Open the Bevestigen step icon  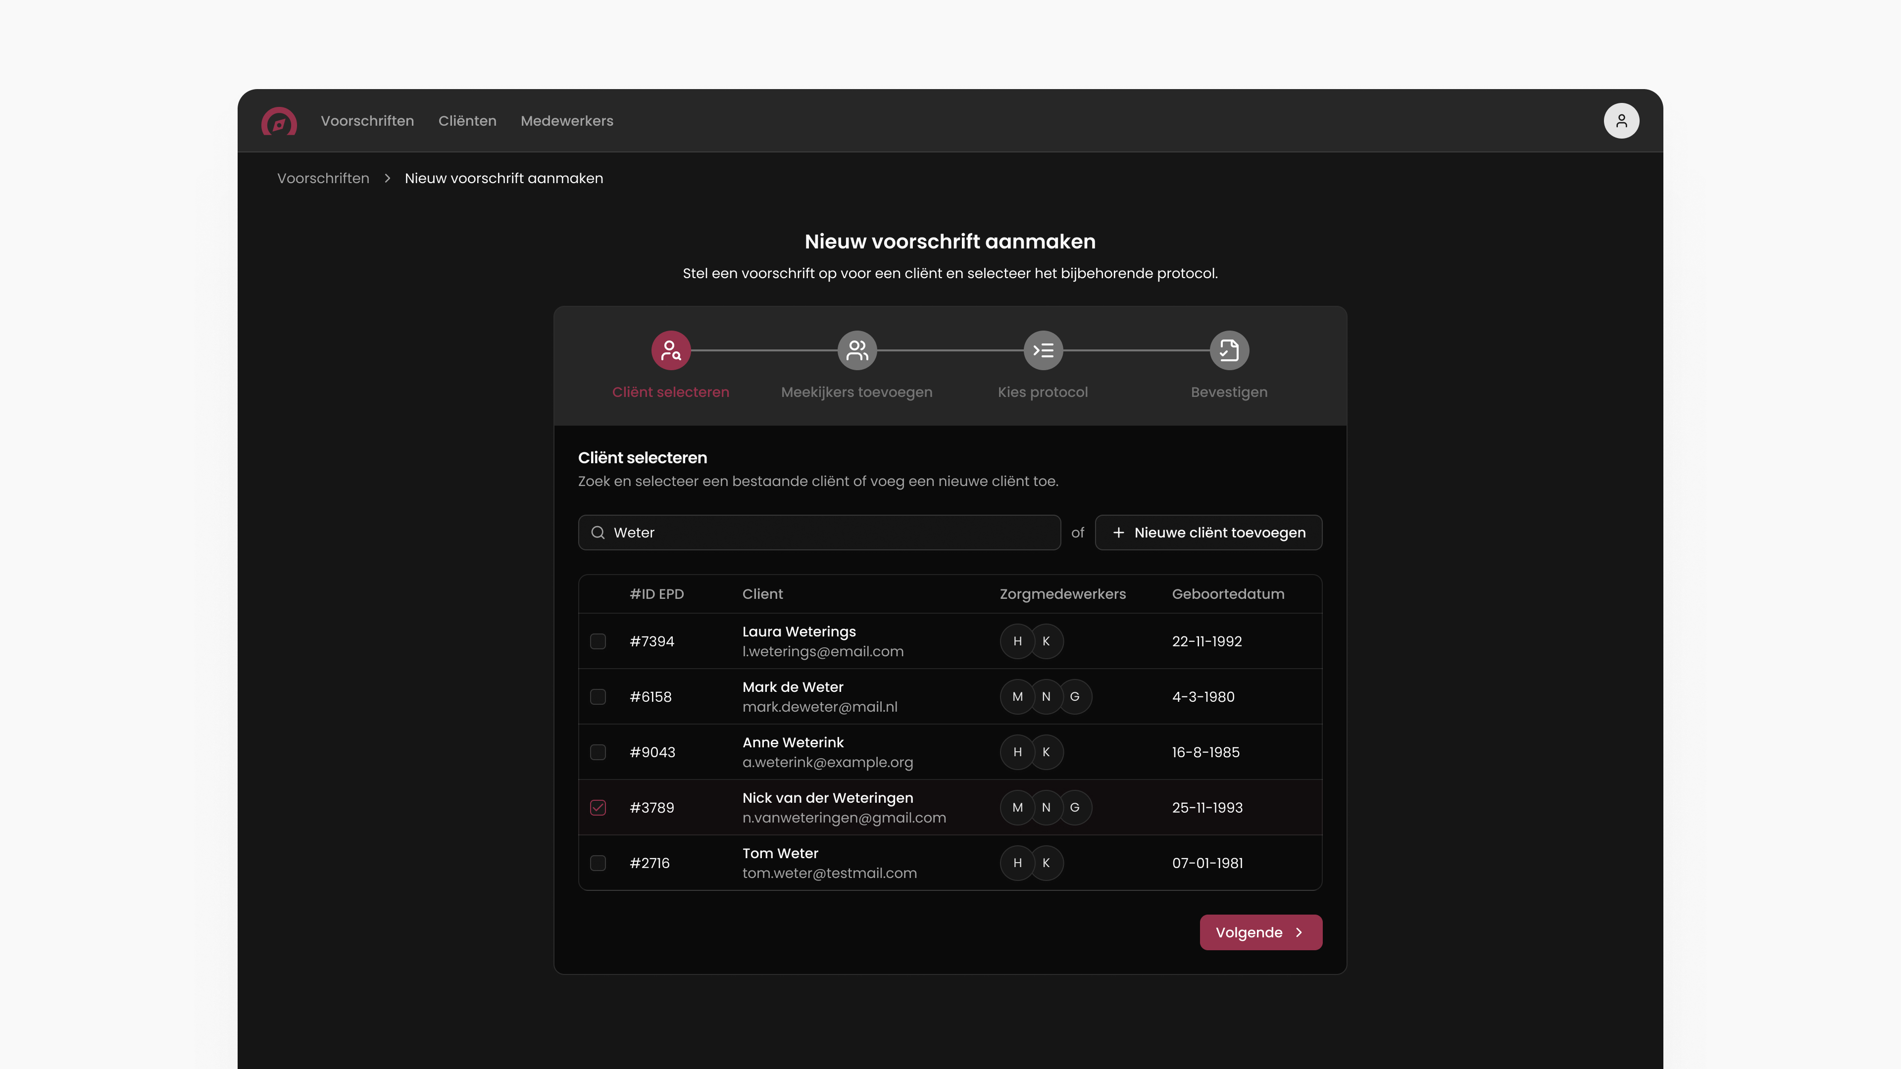[x=1229, y=350]
